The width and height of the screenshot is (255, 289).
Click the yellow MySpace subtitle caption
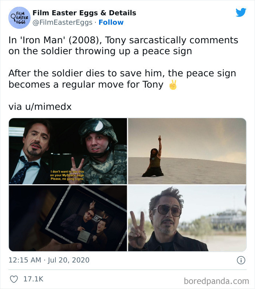pyautogui.click(x=67, y=175)
